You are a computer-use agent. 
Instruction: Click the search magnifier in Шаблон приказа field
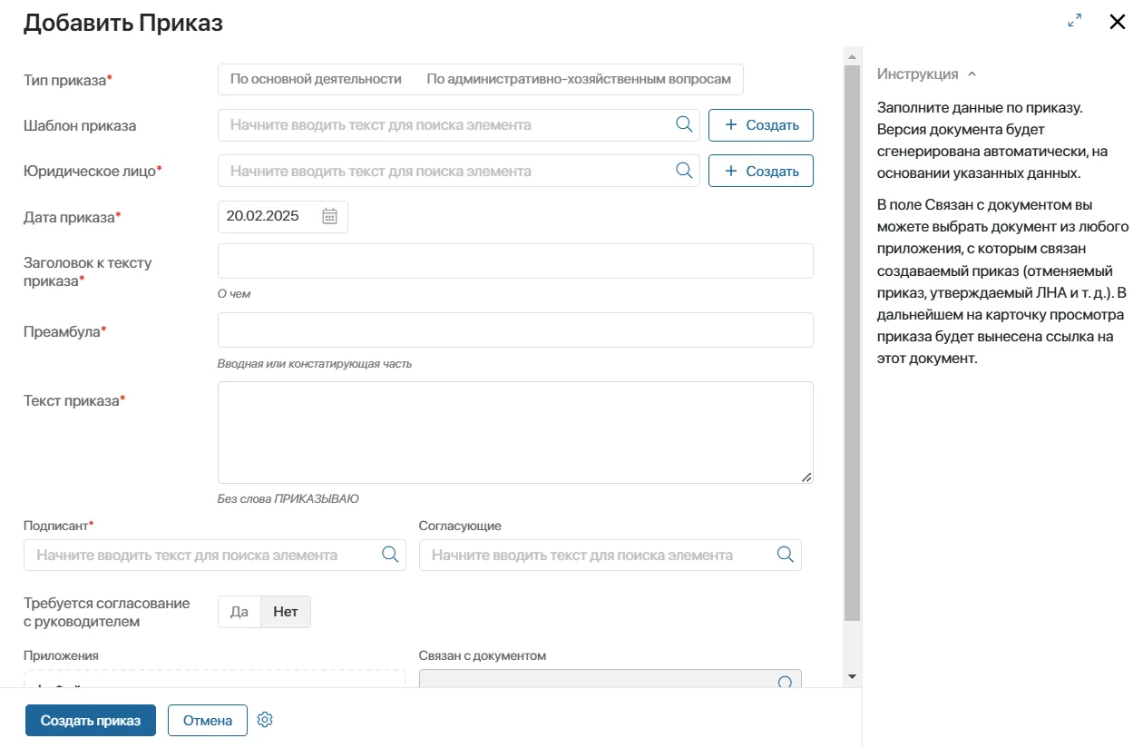684,124
